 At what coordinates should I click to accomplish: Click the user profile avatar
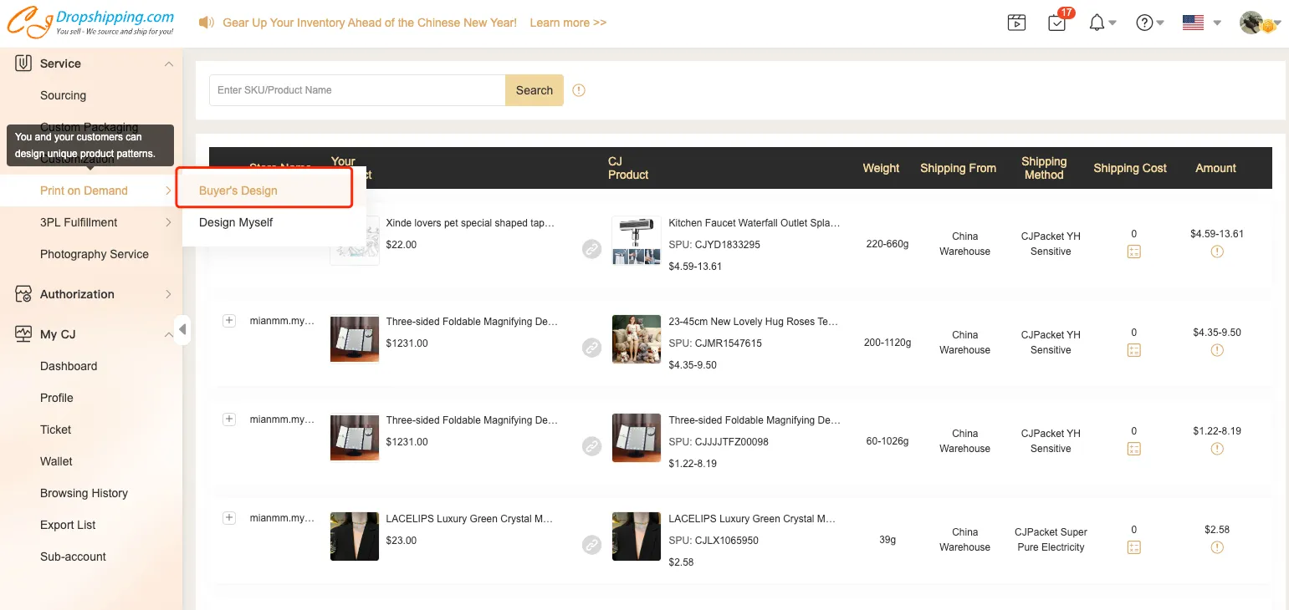(1252, 23)
